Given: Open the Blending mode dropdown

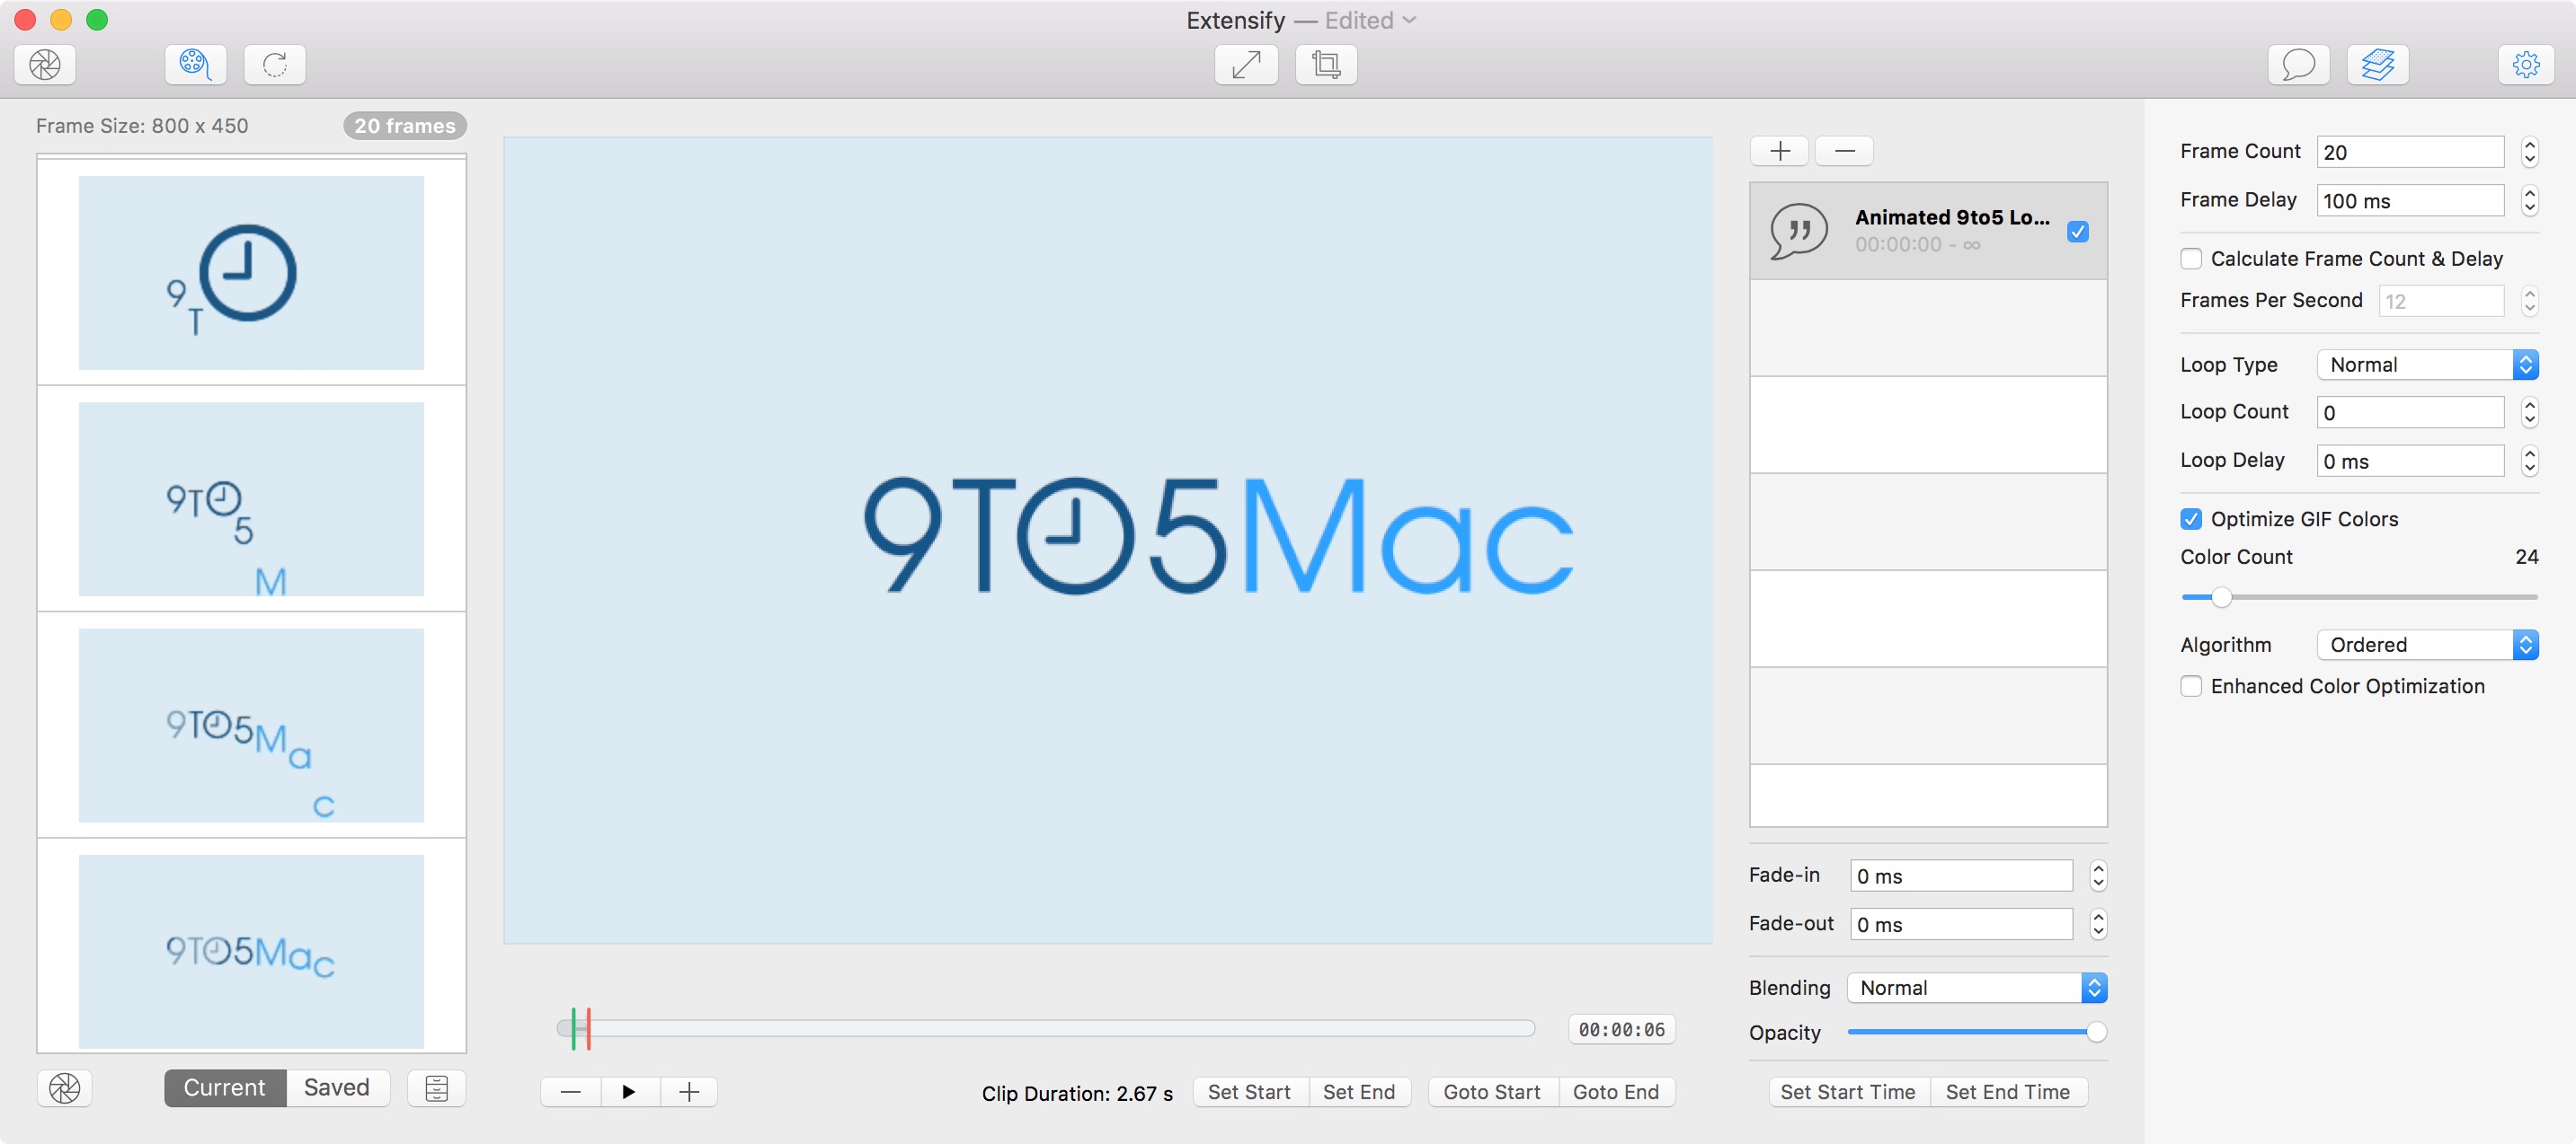Looking at the screenshot, I should pos(1977,987).
